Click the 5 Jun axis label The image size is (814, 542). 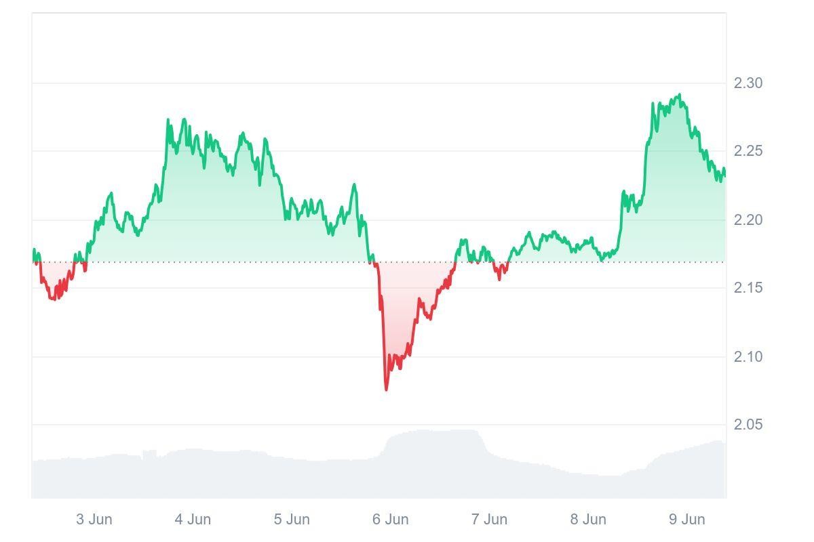[292, 520]
